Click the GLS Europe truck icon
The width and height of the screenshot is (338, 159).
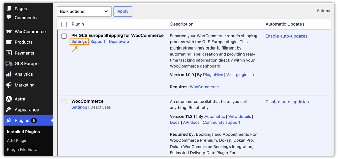tap(9, 64)
